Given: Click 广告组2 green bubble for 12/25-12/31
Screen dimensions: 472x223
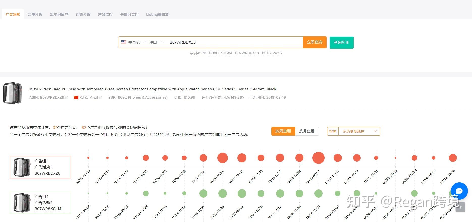Looking at the screenshot, I should click(x=319, y=193).
